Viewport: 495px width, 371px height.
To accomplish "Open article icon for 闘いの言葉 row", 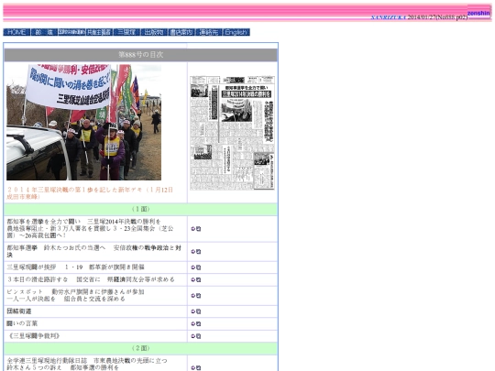I will pos(196,323).
